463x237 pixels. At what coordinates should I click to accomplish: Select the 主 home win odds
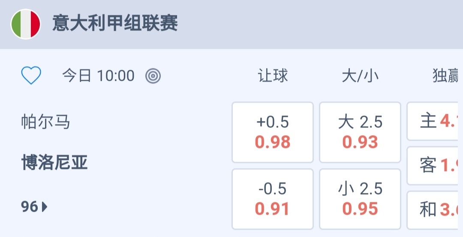point(435,121)
